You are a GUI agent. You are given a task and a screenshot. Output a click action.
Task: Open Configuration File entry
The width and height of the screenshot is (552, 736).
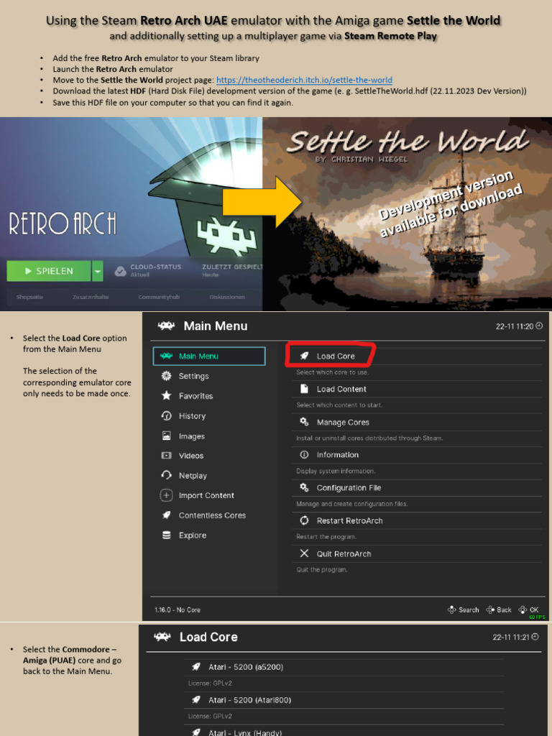[x=416, y=488]
